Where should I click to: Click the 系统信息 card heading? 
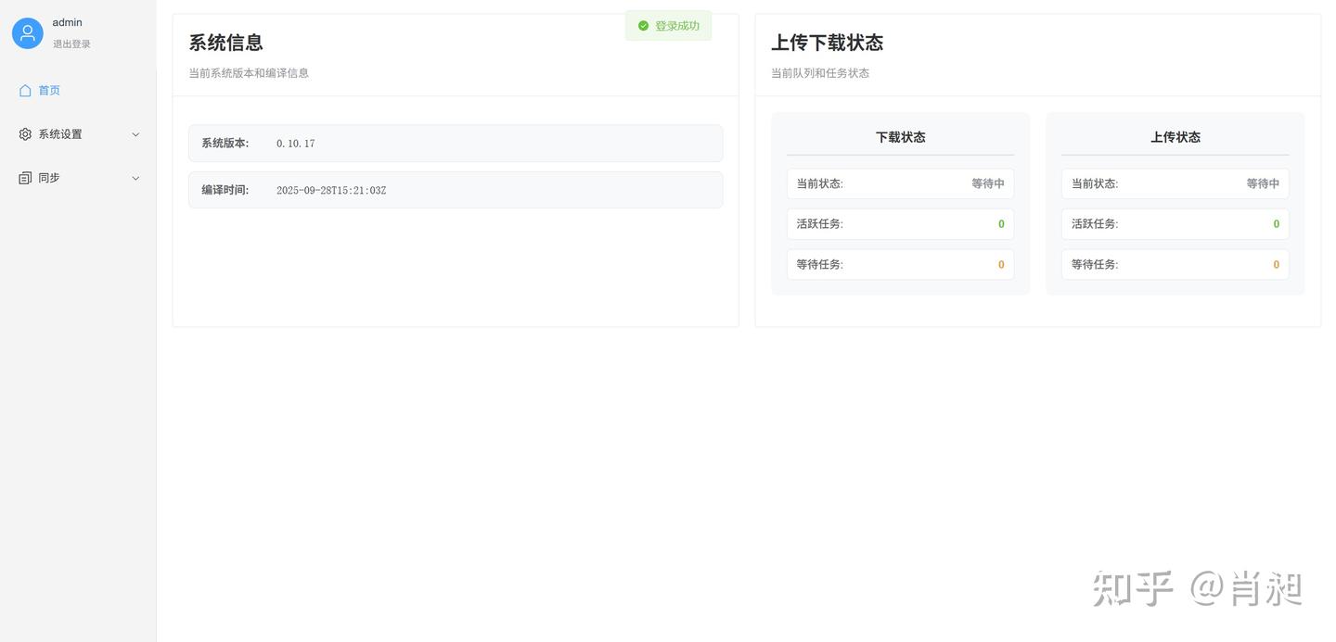tap(226, 43)
